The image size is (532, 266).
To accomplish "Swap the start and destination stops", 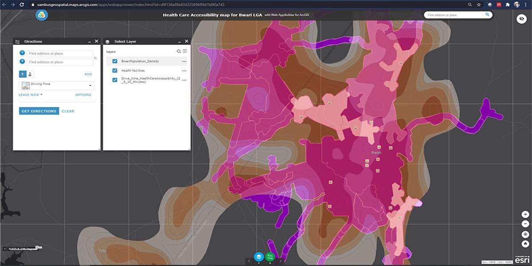I will click(x=96, y=58).
